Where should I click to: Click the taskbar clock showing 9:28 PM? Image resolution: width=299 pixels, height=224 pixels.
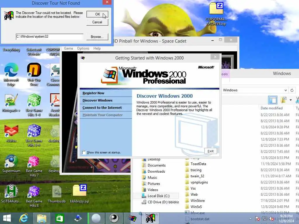coord(286,218)
